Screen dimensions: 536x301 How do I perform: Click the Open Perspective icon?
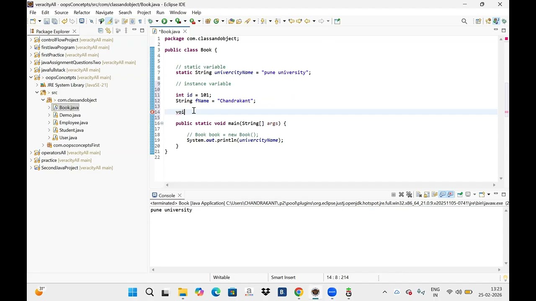pos(478,21)
